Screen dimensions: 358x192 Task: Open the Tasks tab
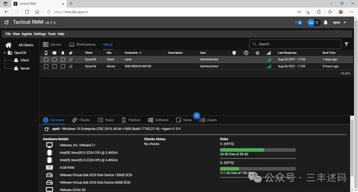click(x=105, y=120)
